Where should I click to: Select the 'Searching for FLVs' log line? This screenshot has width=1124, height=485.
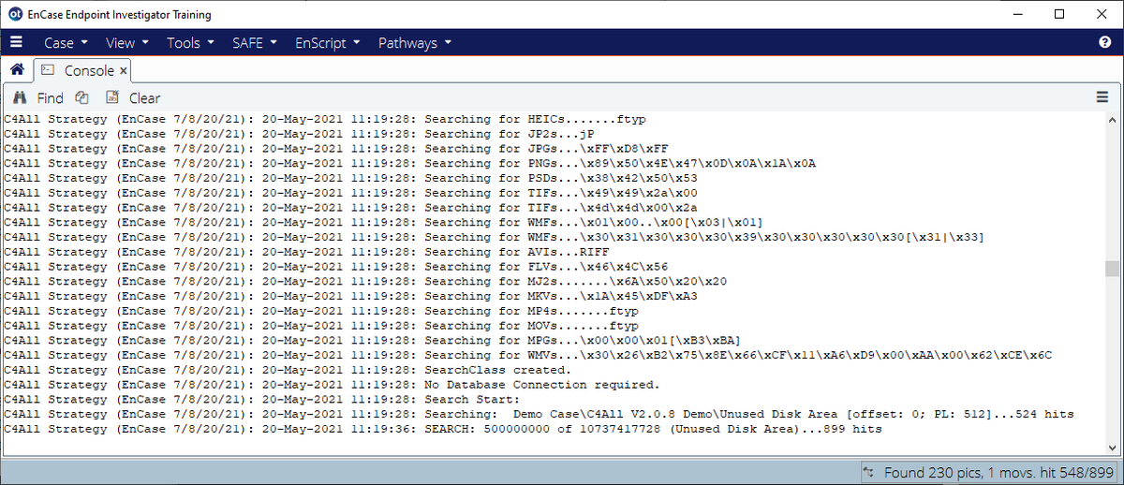point(337,267)
